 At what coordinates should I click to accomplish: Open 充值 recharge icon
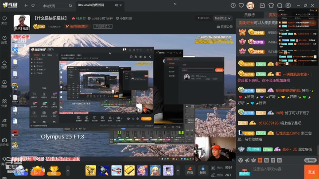click(x=190, y=171)
